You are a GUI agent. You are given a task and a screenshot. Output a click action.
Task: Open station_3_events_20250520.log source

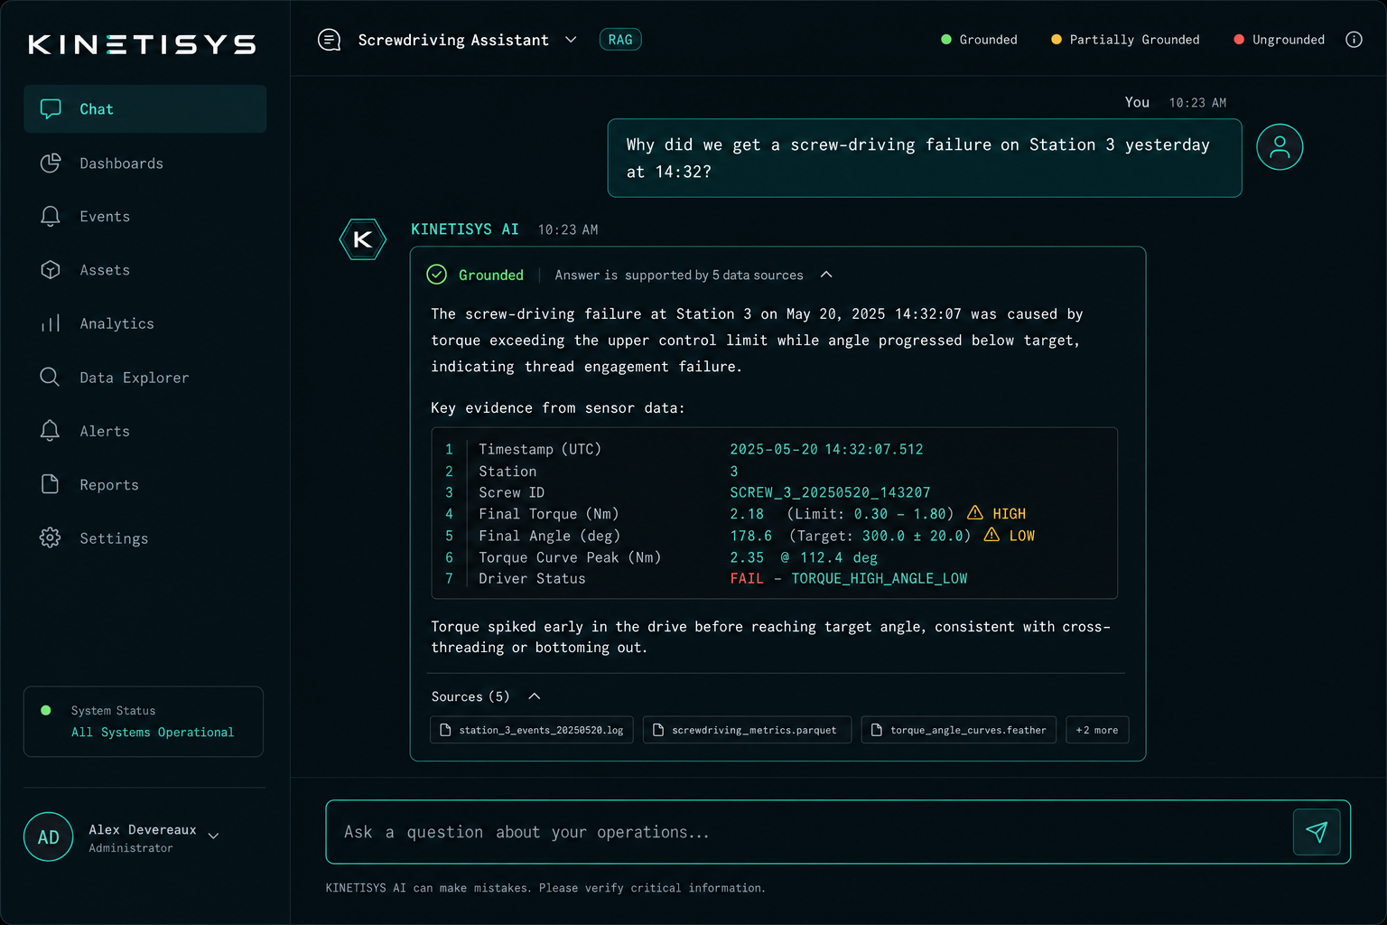click(532, 730)
